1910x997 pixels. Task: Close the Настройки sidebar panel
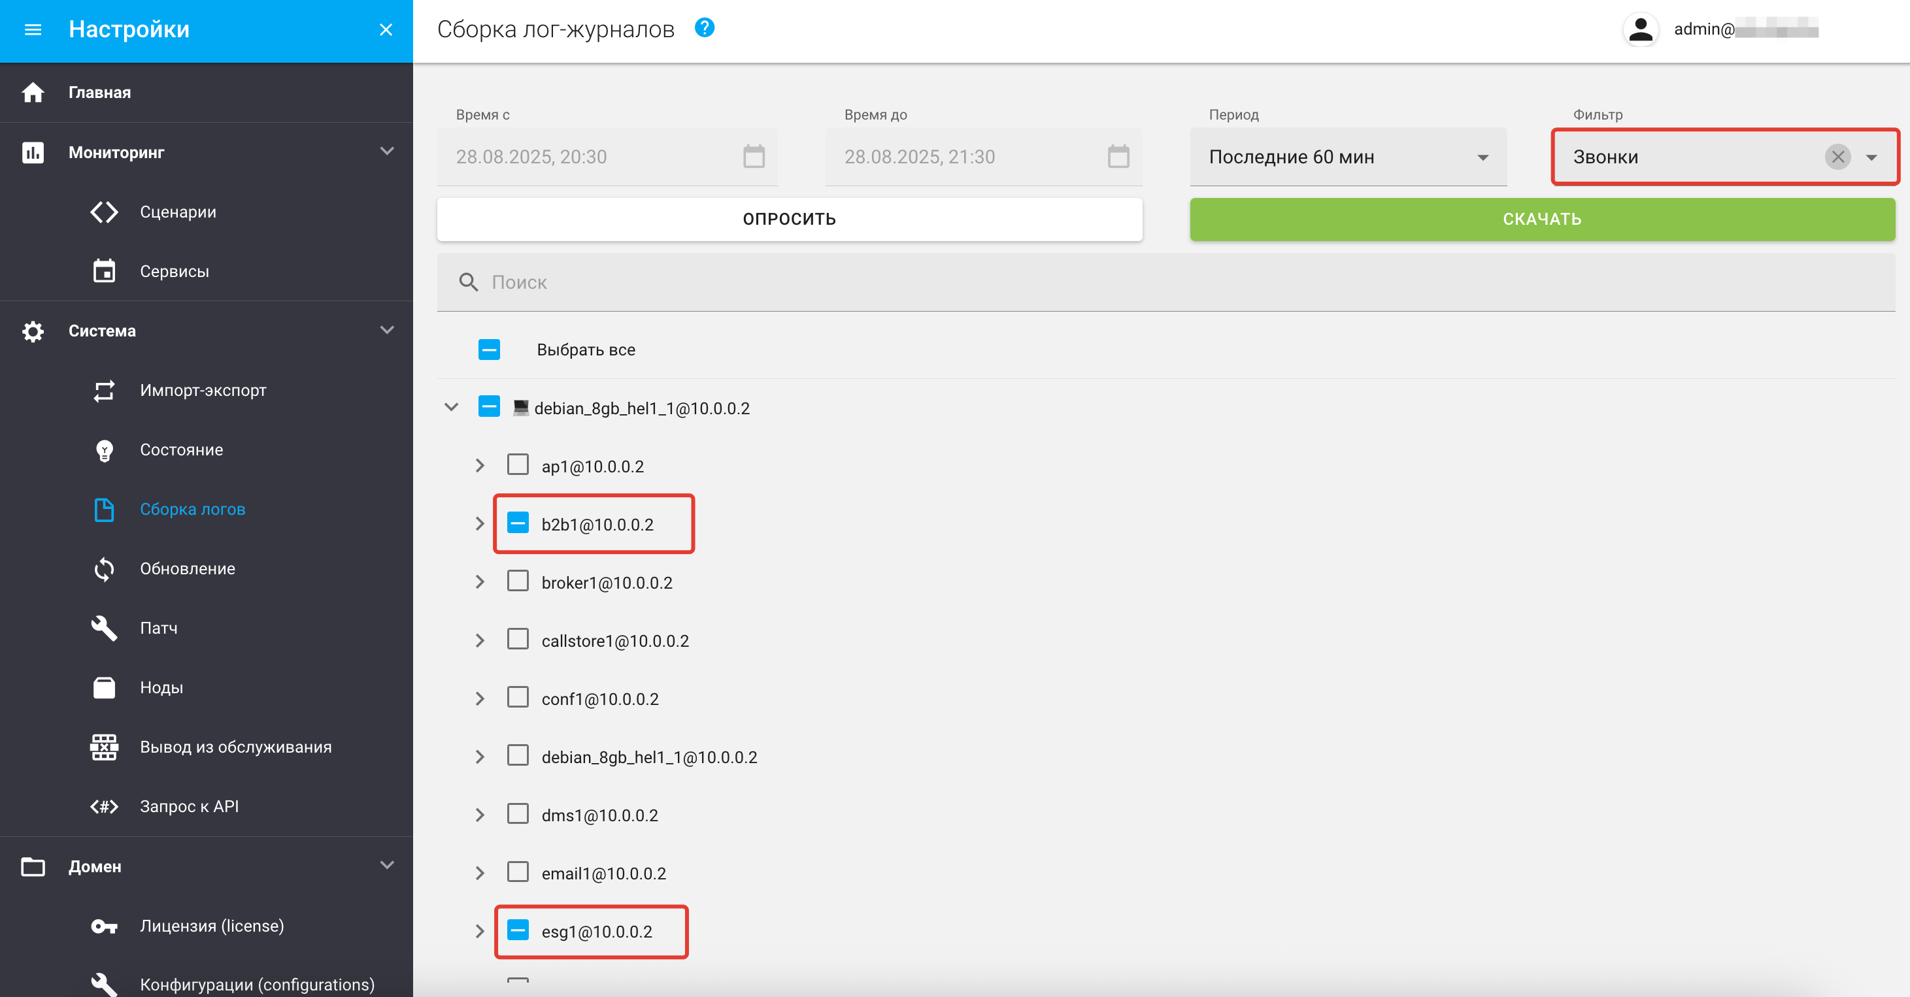pyautogui.click(x=386, y=29)
